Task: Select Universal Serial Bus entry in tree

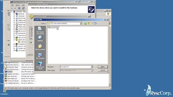Action: coord(21,50)
